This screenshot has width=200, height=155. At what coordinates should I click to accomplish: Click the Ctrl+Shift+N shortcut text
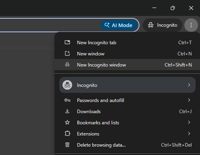[x=178, y=65]
